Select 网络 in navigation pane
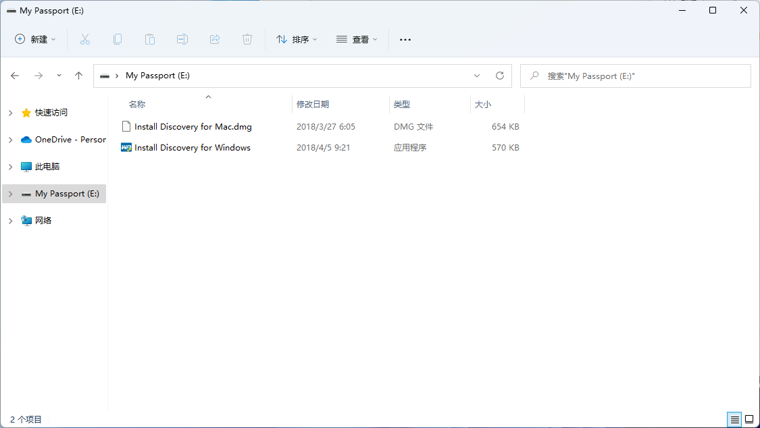 coord(43,220)
